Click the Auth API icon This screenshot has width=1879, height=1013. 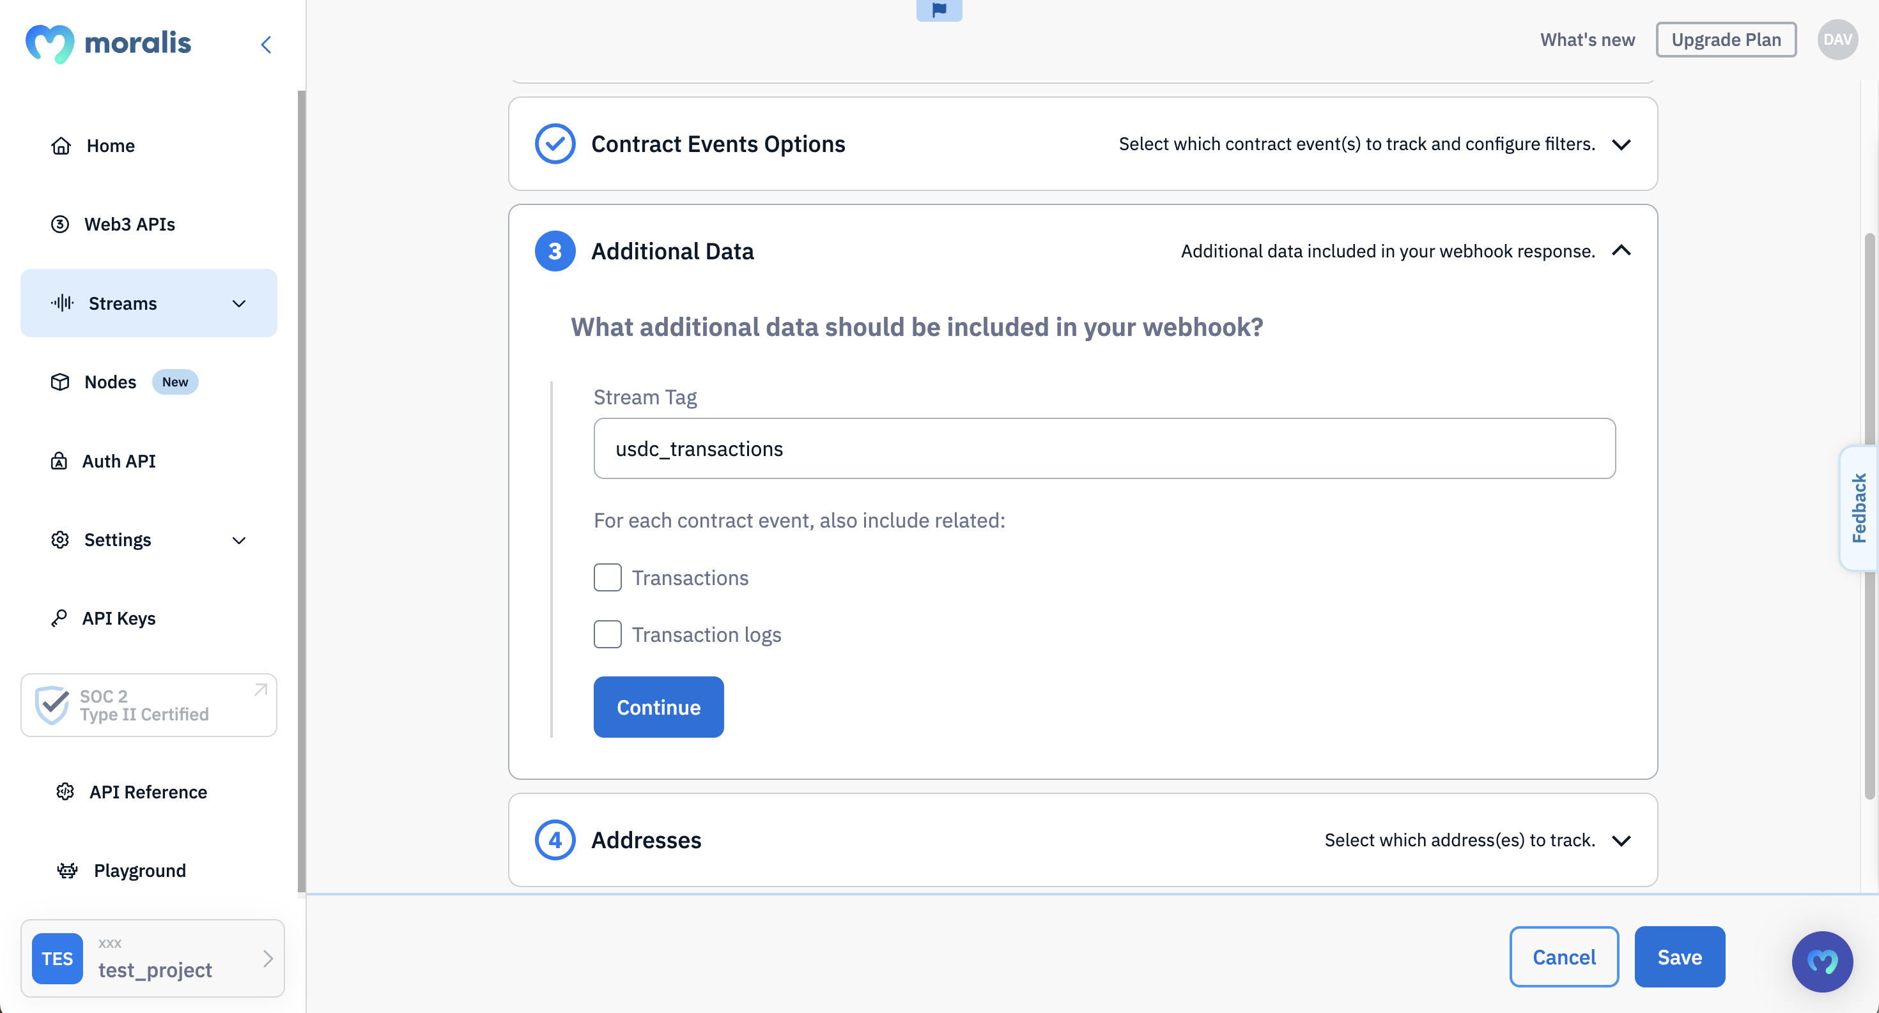point(59,461)
